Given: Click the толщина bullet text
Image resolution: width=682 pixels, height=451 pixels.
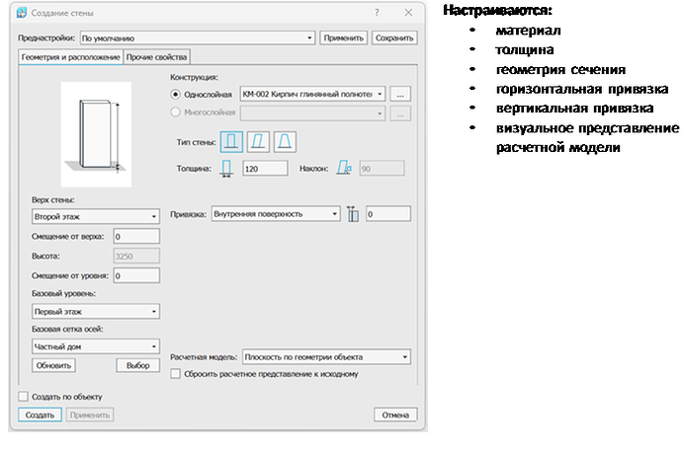Looking at the screenshot, I should click(x=525, y=50).
